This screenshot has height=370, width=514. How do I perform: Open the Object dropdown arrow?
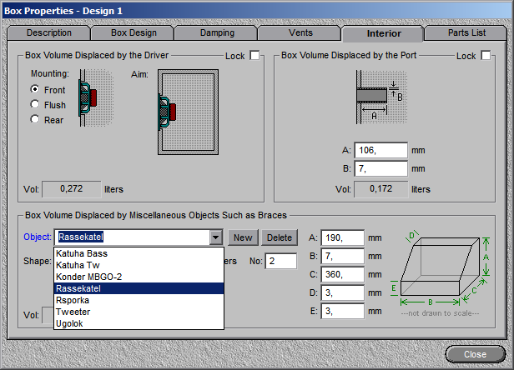click(216, 237)
